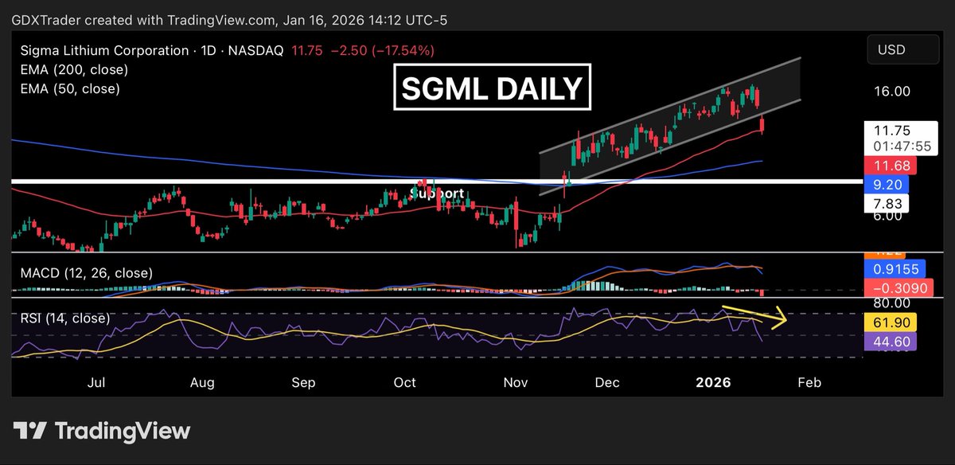This screenshot has height=465, width=955.
Task: Click the 16.00 price axis tick
Action: [892, 92]
